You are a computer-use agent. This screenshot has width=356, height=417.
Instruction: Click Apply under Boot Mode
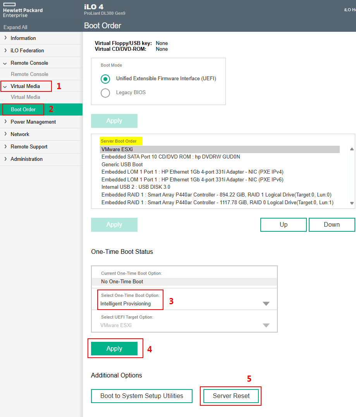(114, 121)
